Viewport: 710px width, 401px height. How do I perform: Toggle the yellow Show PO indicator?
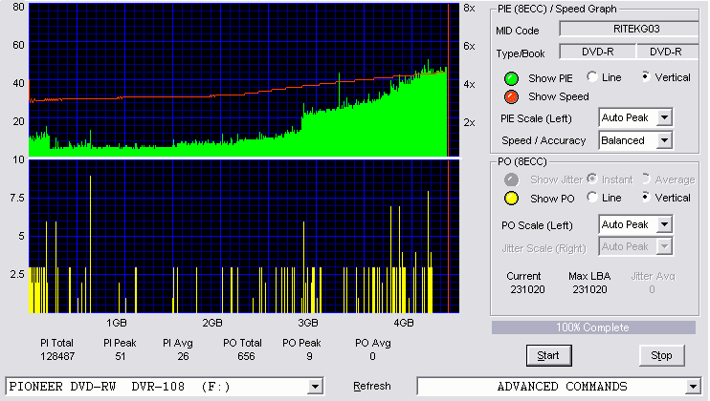pos(511,199)
